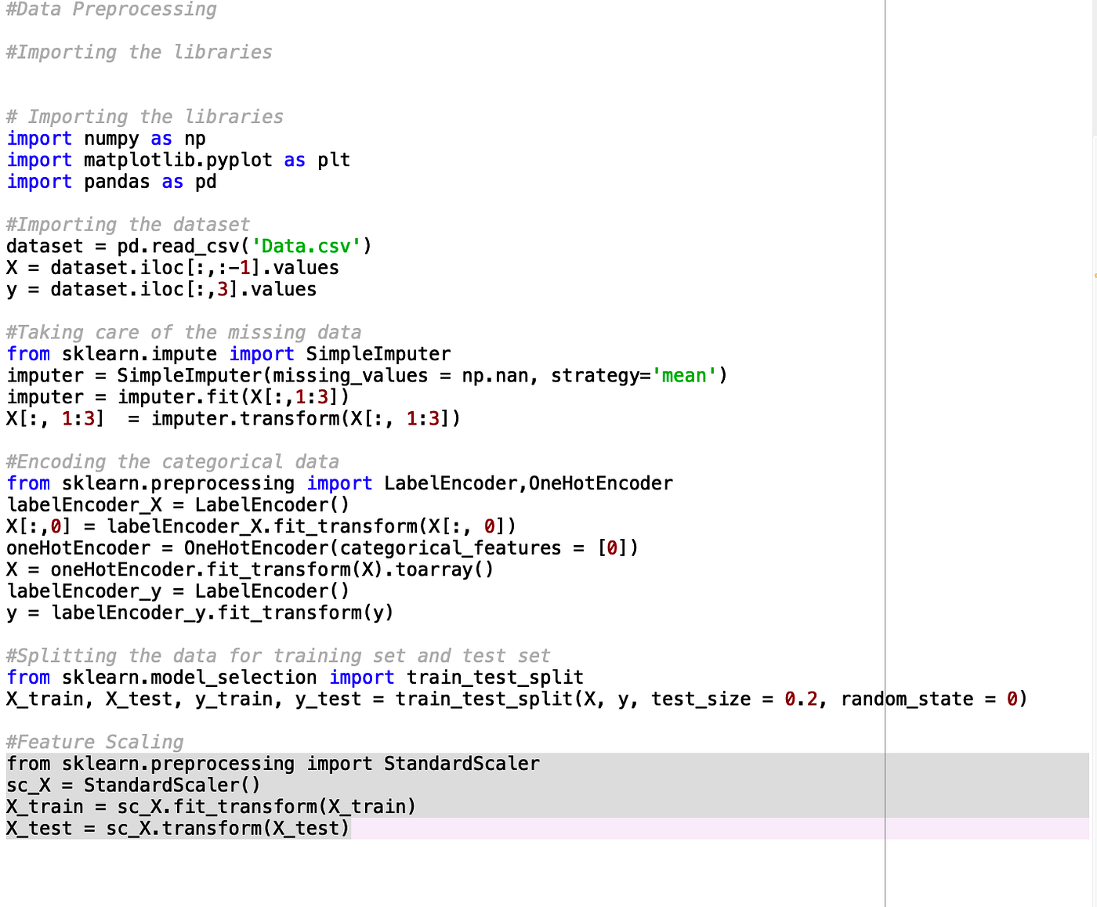Click the #Data Preprocessing comment
This screenshot has height=907, width=1097.
coord(110,9)
